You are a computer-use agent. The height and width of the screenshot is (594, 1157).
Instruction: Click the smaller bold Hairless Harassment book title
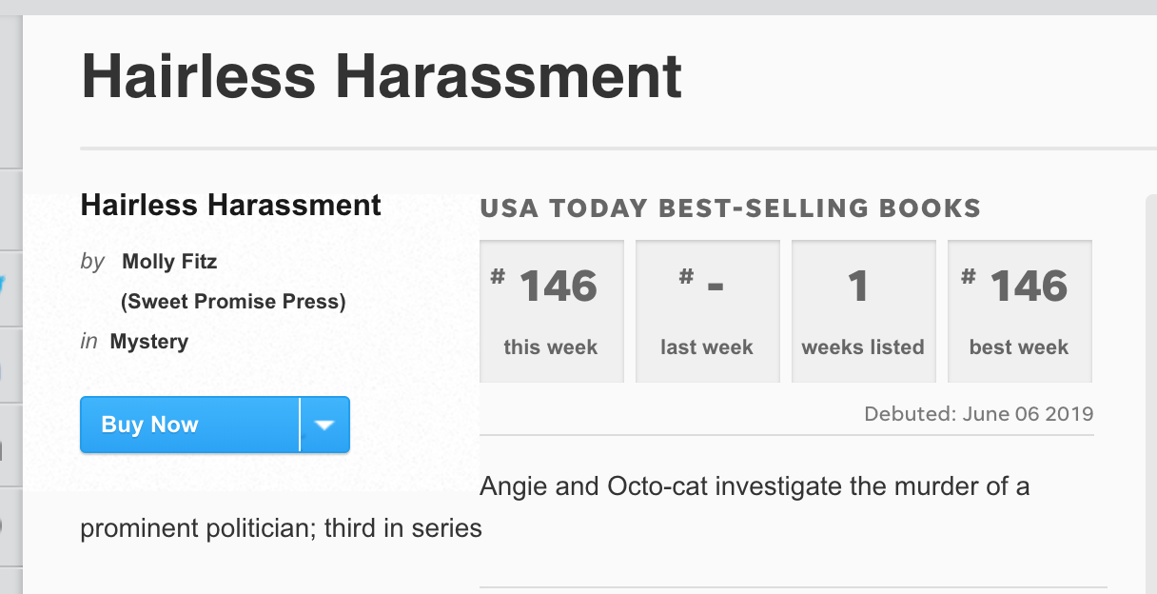point(231,206)
